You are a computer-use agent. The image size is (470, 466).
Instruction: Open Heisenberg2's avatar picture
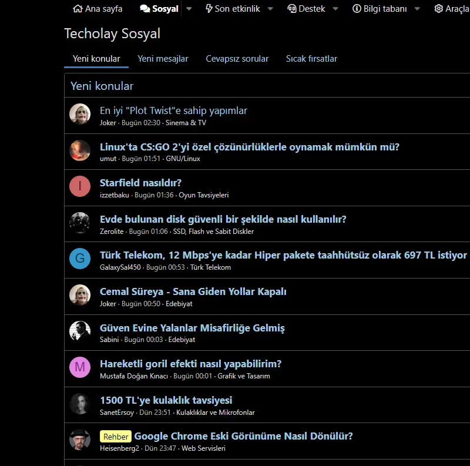[80, 440]
